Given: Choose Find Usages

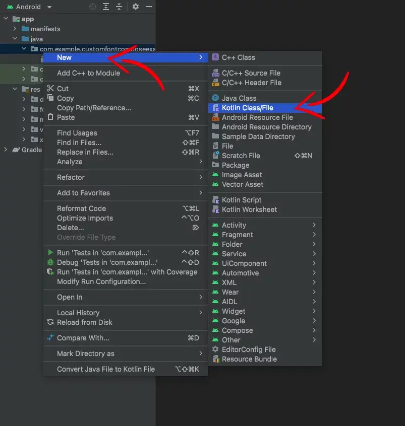Looking at the screenshot, I should (x=126, y=133).
